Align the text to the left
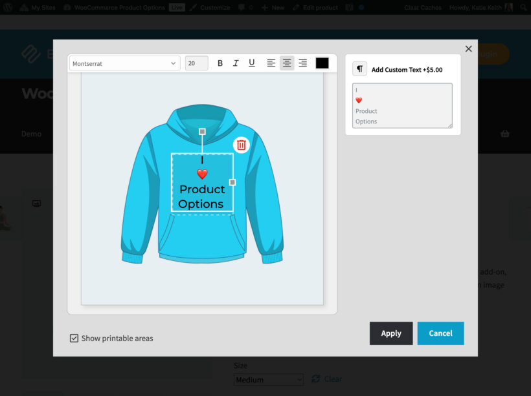The image size is (531, 396). pos(271,63)
